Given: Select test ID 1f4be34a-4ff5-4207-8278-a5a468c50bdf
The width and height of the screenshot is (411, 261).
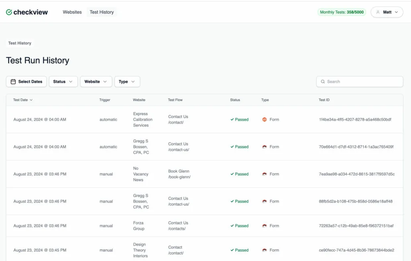Looking at the screenshot, I should [355, 119].
